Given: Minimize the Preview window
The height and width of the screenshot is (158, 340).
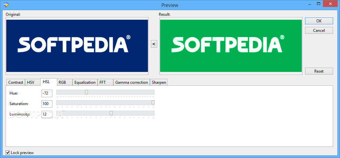Looking at the screenshot, I should pyautogui.click(x=309, y=4).
